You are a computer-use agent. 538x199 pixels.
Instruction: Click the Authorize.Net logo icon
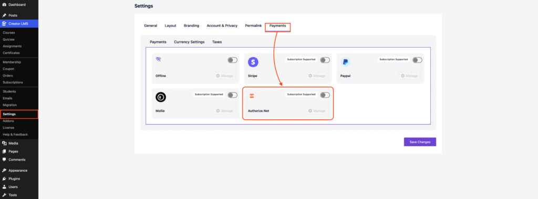(x=252, y=96)
